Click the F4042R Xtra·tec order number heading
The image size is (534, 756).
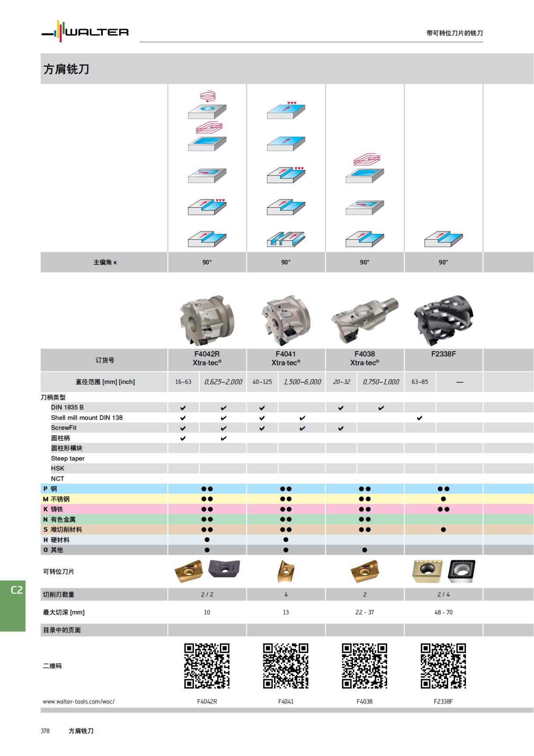click(x=207, y=359)
